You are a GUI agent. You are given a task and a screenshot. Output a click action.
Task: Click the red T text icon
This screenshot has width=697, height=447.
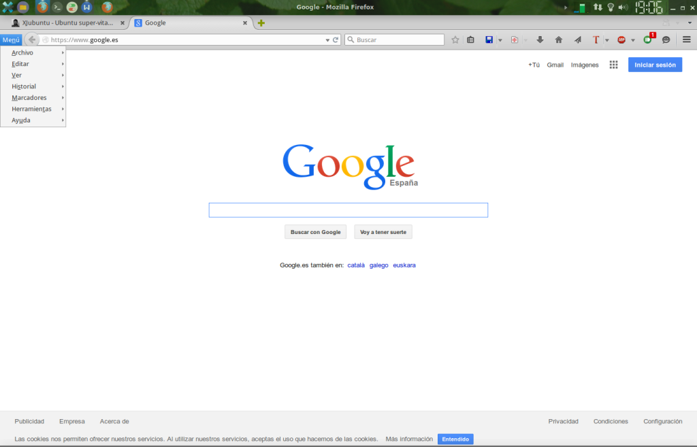596,40
